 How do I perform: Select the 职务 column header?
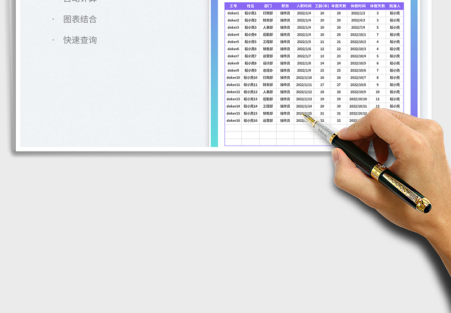tap(285, 6)
